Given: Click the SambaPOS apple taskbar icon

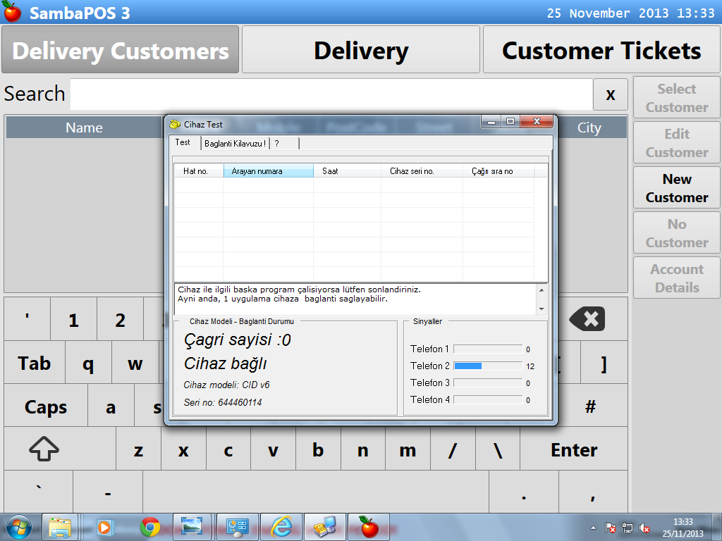Looking at the screenshot, I should click(x=368, y=527).
